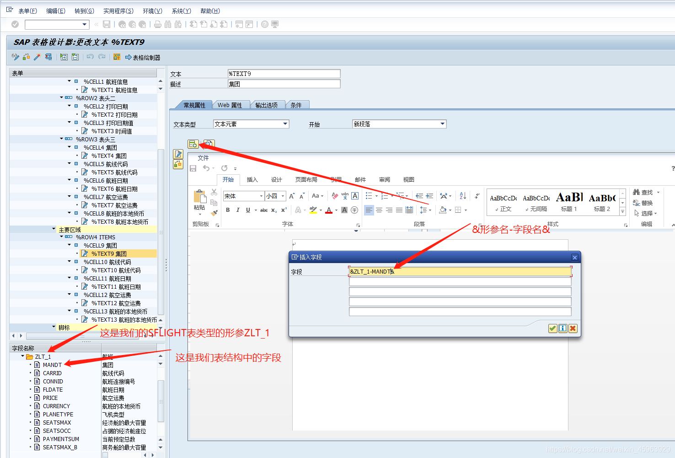Toggle align left paragraph
This screenshot has width=675, height=458.
[x=369, y=210]
